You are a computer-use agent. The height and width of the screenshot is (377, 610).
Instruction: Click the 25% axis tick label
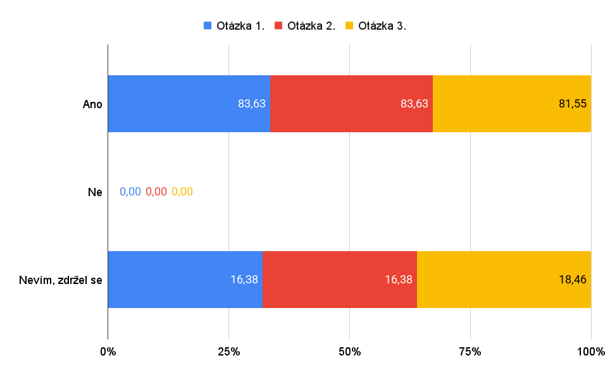point(228,352)
